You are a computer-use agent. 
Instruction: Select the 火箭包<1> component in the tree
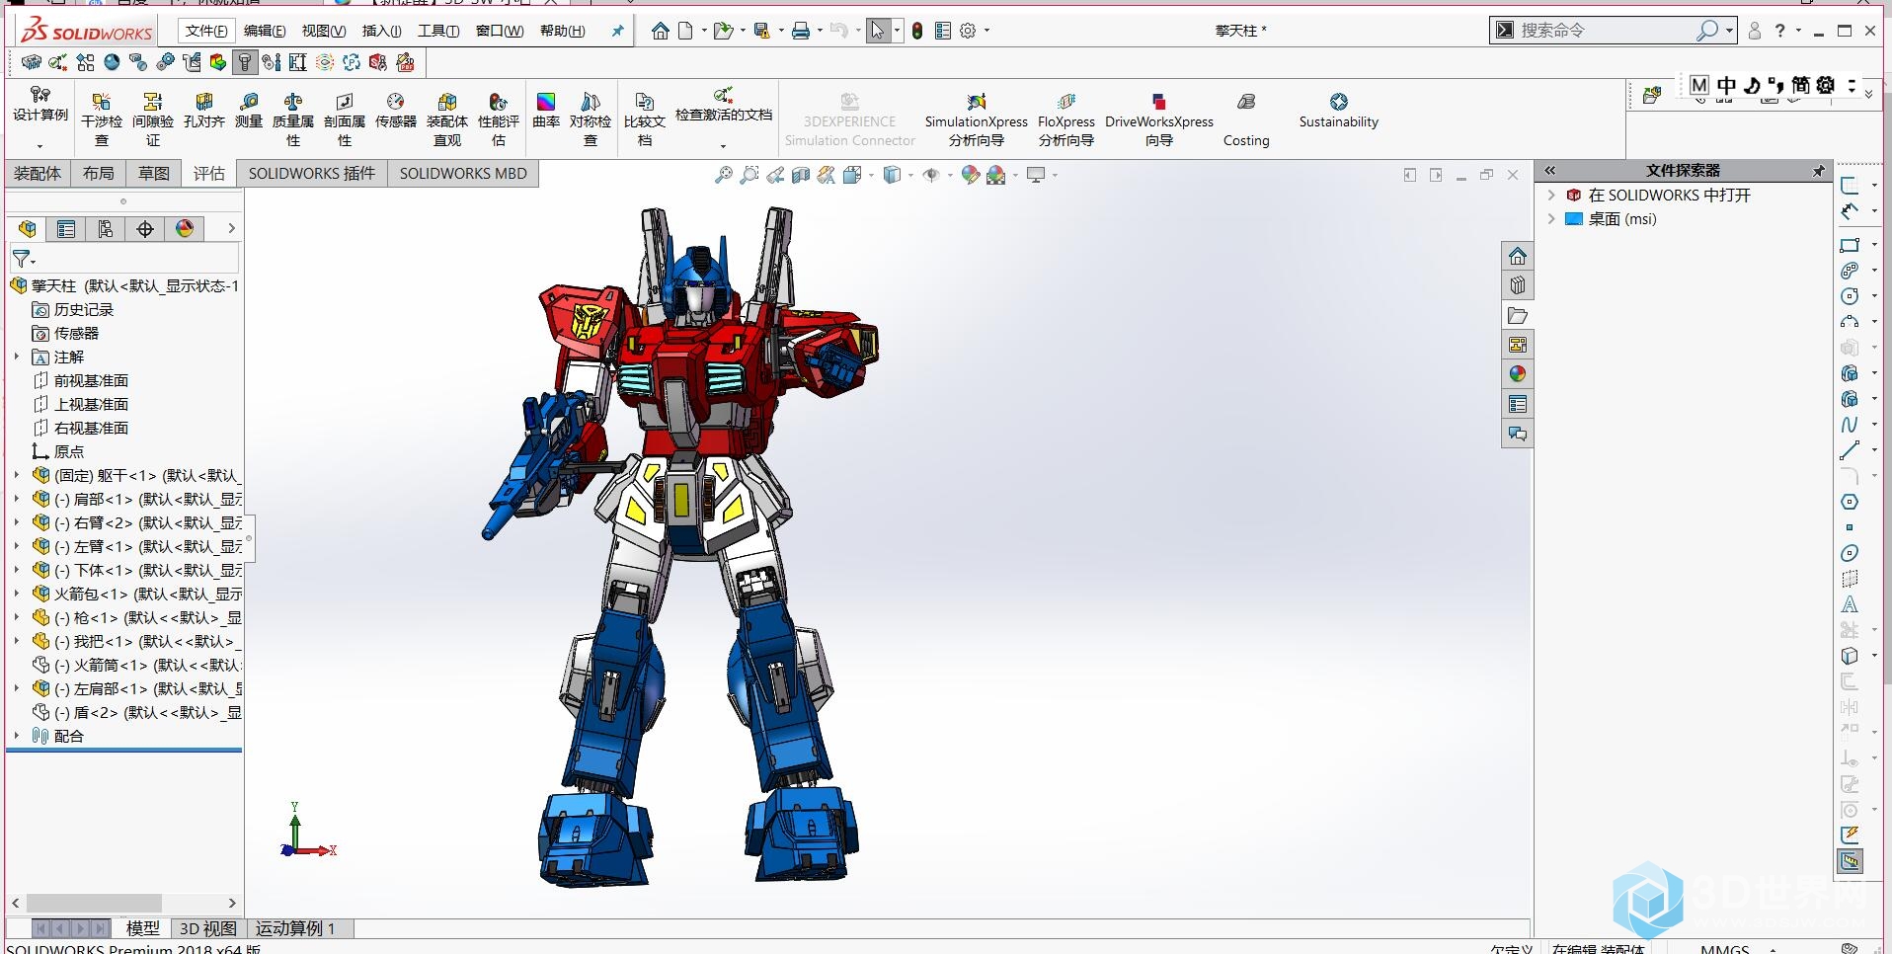(136, 594)
